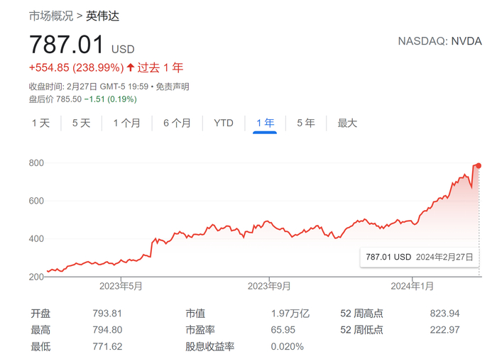Select the YTD range tab
Image resolution: width=497 pixels, height=359 pixels.
coord(224,123)
